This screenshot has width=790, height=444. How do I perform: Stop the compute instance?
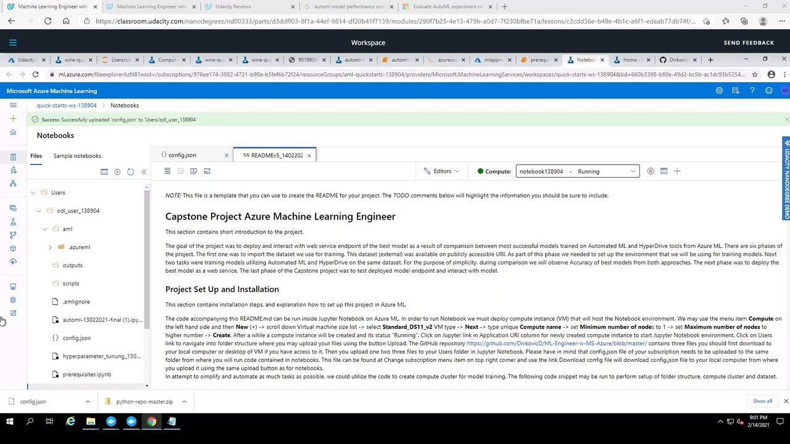[x=651, y=171]
